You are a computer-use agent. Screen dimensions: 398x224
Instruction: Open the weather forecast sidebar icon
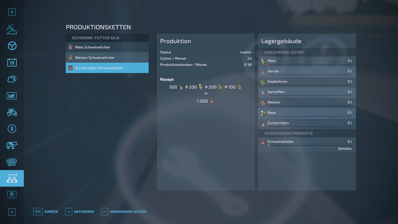click(12, 79)
